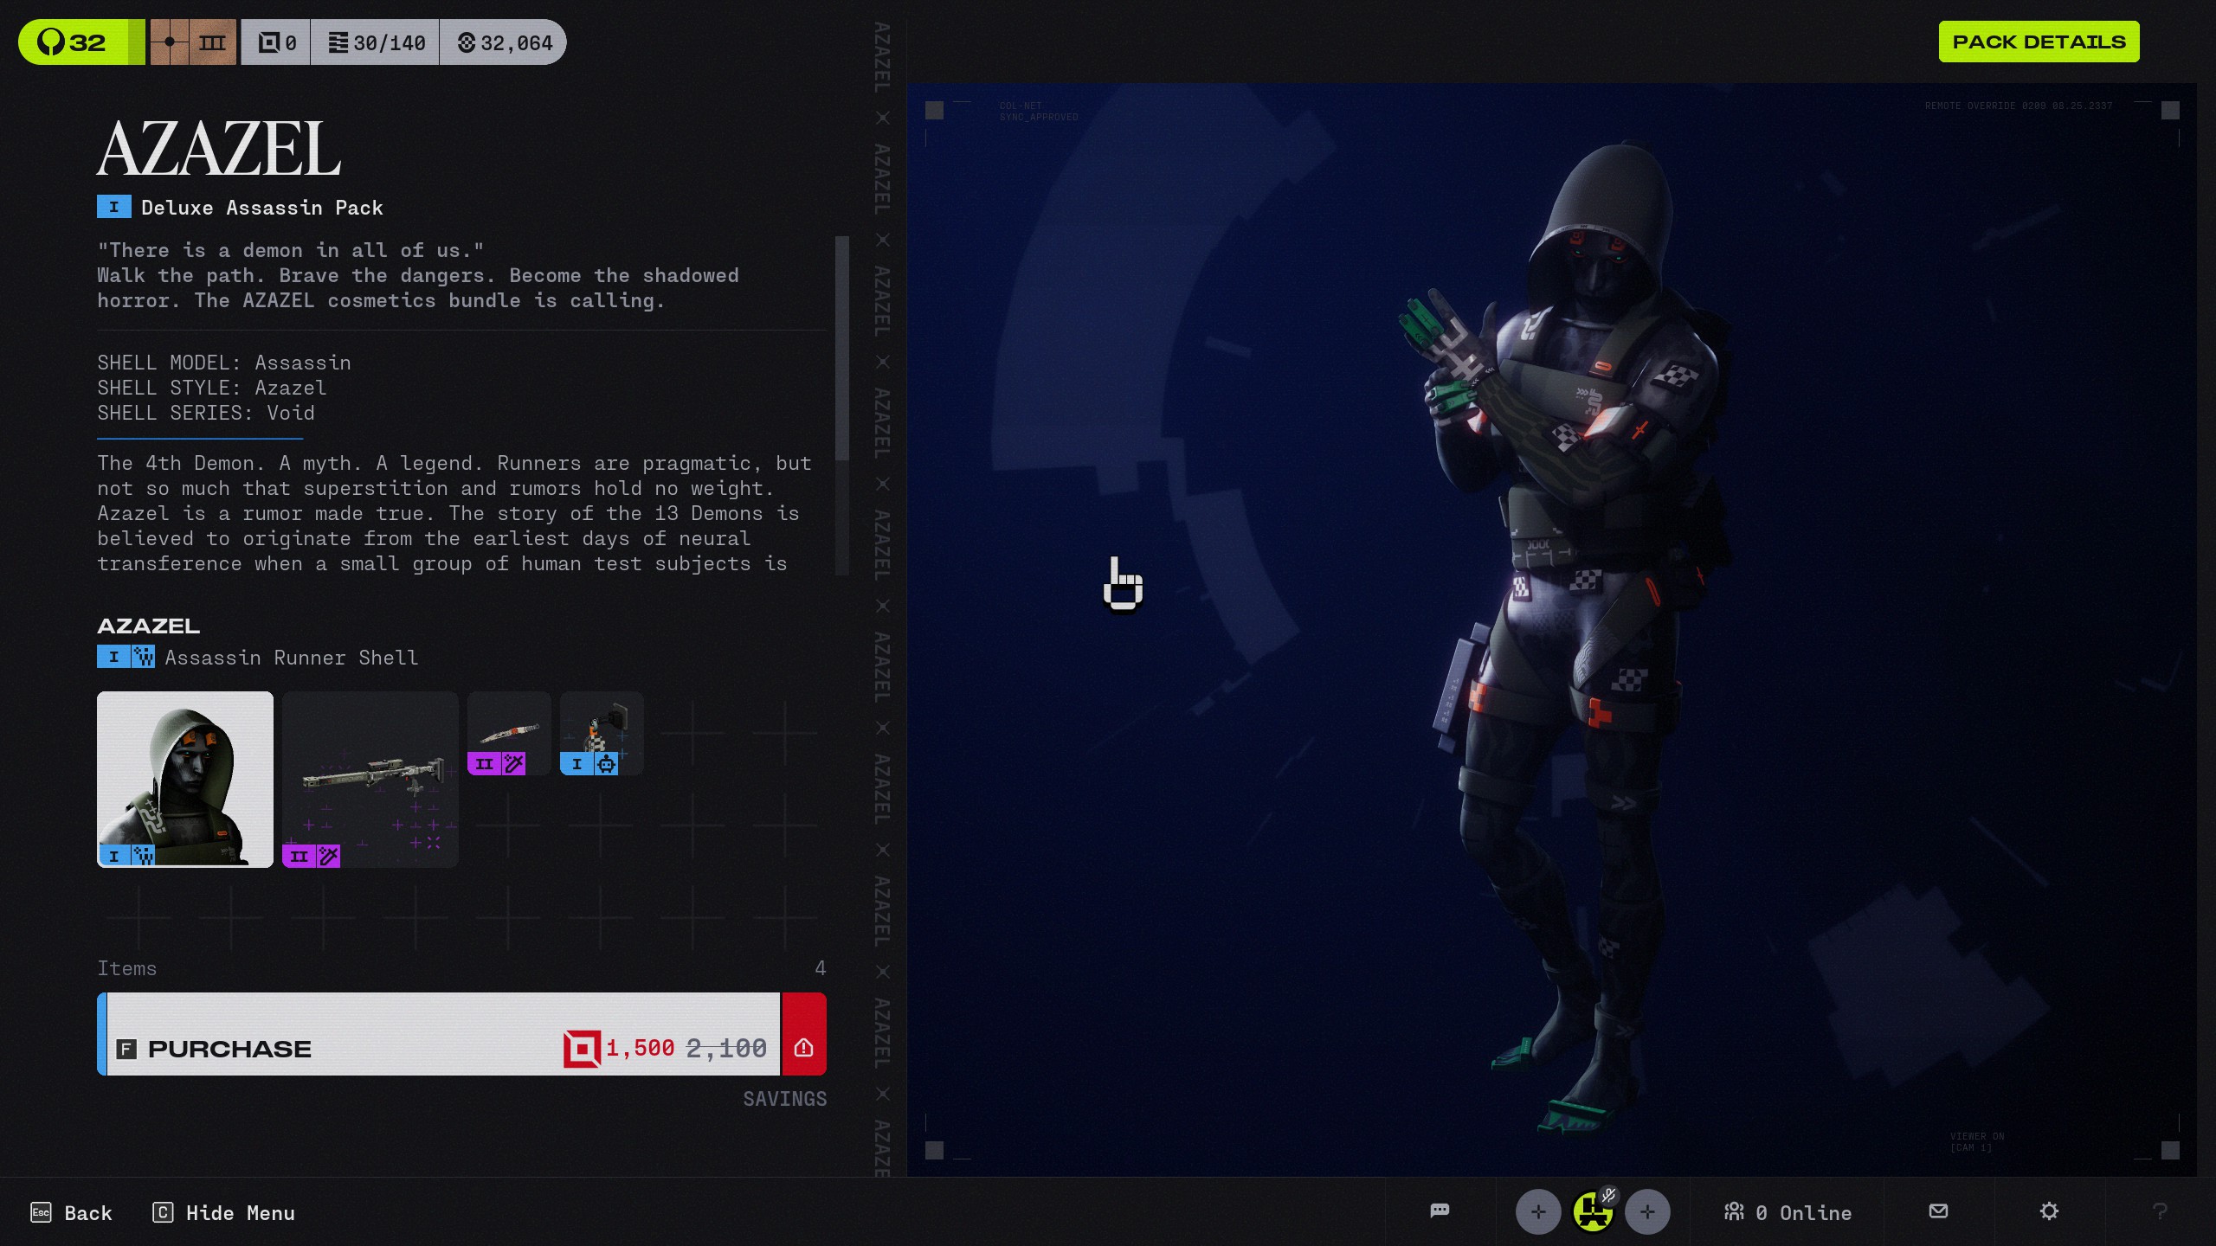Image resolution: width=2216 pixels, height=1246 pixels.
Task: Select Azazel assassin shell thumbnail
Action: tap(185, 779)
